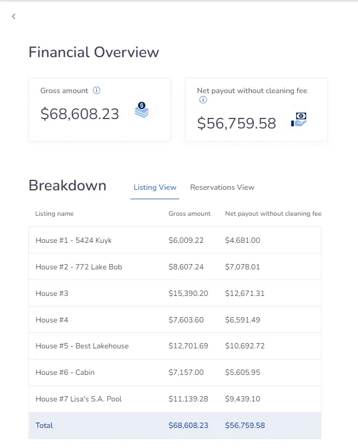
Task: Open the House #4 listing row
Action: 52,320
